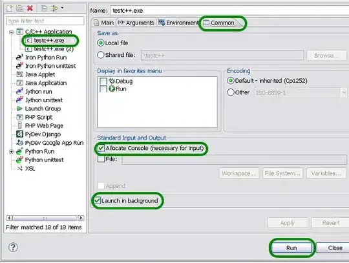
Task: Click the Close button
Action: (333, 248)
